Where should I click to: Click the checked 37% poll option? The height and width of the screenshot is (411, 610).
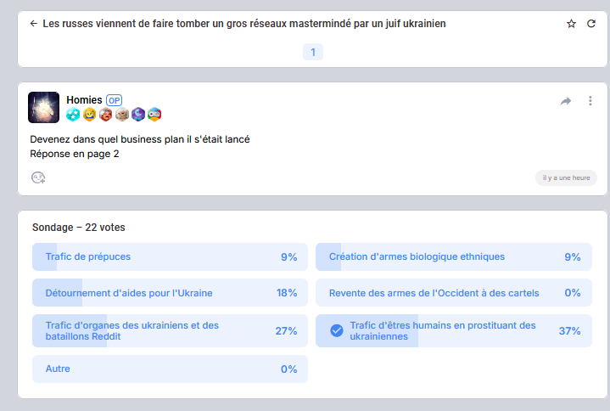(x=453, y=331)
